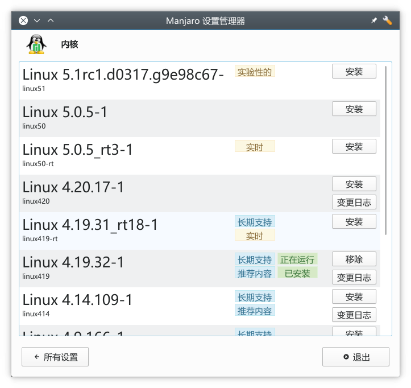Viewport: 411px width, 388px height.
Task: Click the linux419-rt package name
Action: (40, 239)
